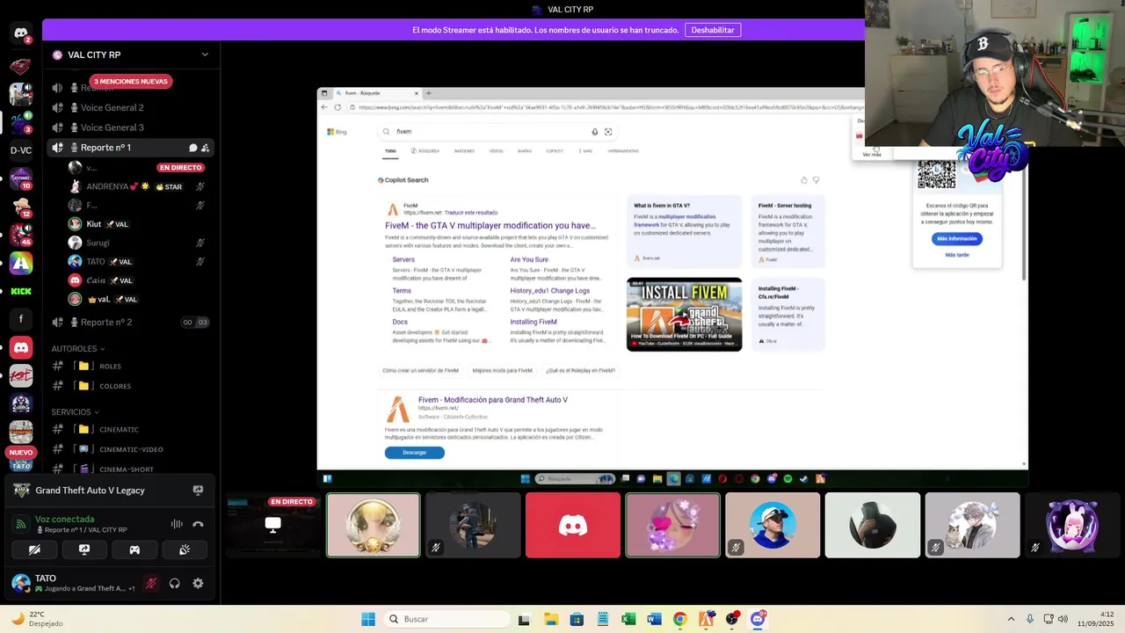Open the KICK server icon
The height and width of the screenshot is (633, 1125).
[x=21, y=291]
